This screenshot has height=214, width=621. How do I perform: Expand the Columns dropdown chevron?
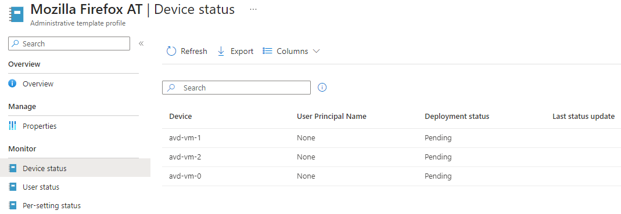coord(316,51)
